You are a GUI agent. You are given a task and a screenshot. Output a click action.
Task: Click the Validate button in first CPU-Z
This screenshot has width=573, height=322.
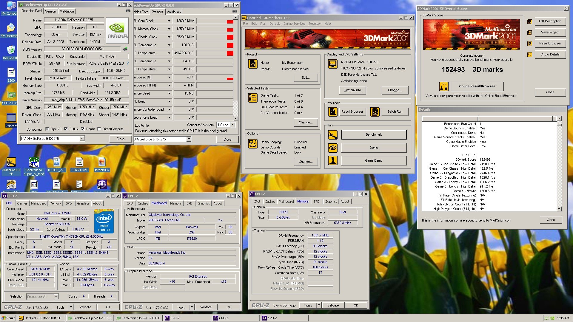click(x=85, y=307)
